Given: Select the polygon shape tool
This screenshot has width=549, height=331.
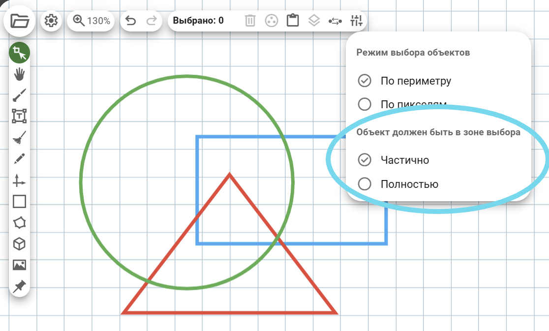Looking at the screenshot, I should pos(20,223).
